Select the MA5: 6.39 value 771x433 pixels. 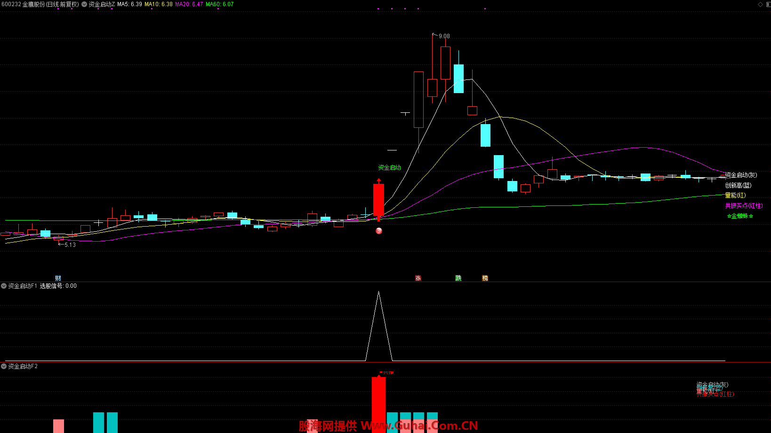click(x=129, y=4)
